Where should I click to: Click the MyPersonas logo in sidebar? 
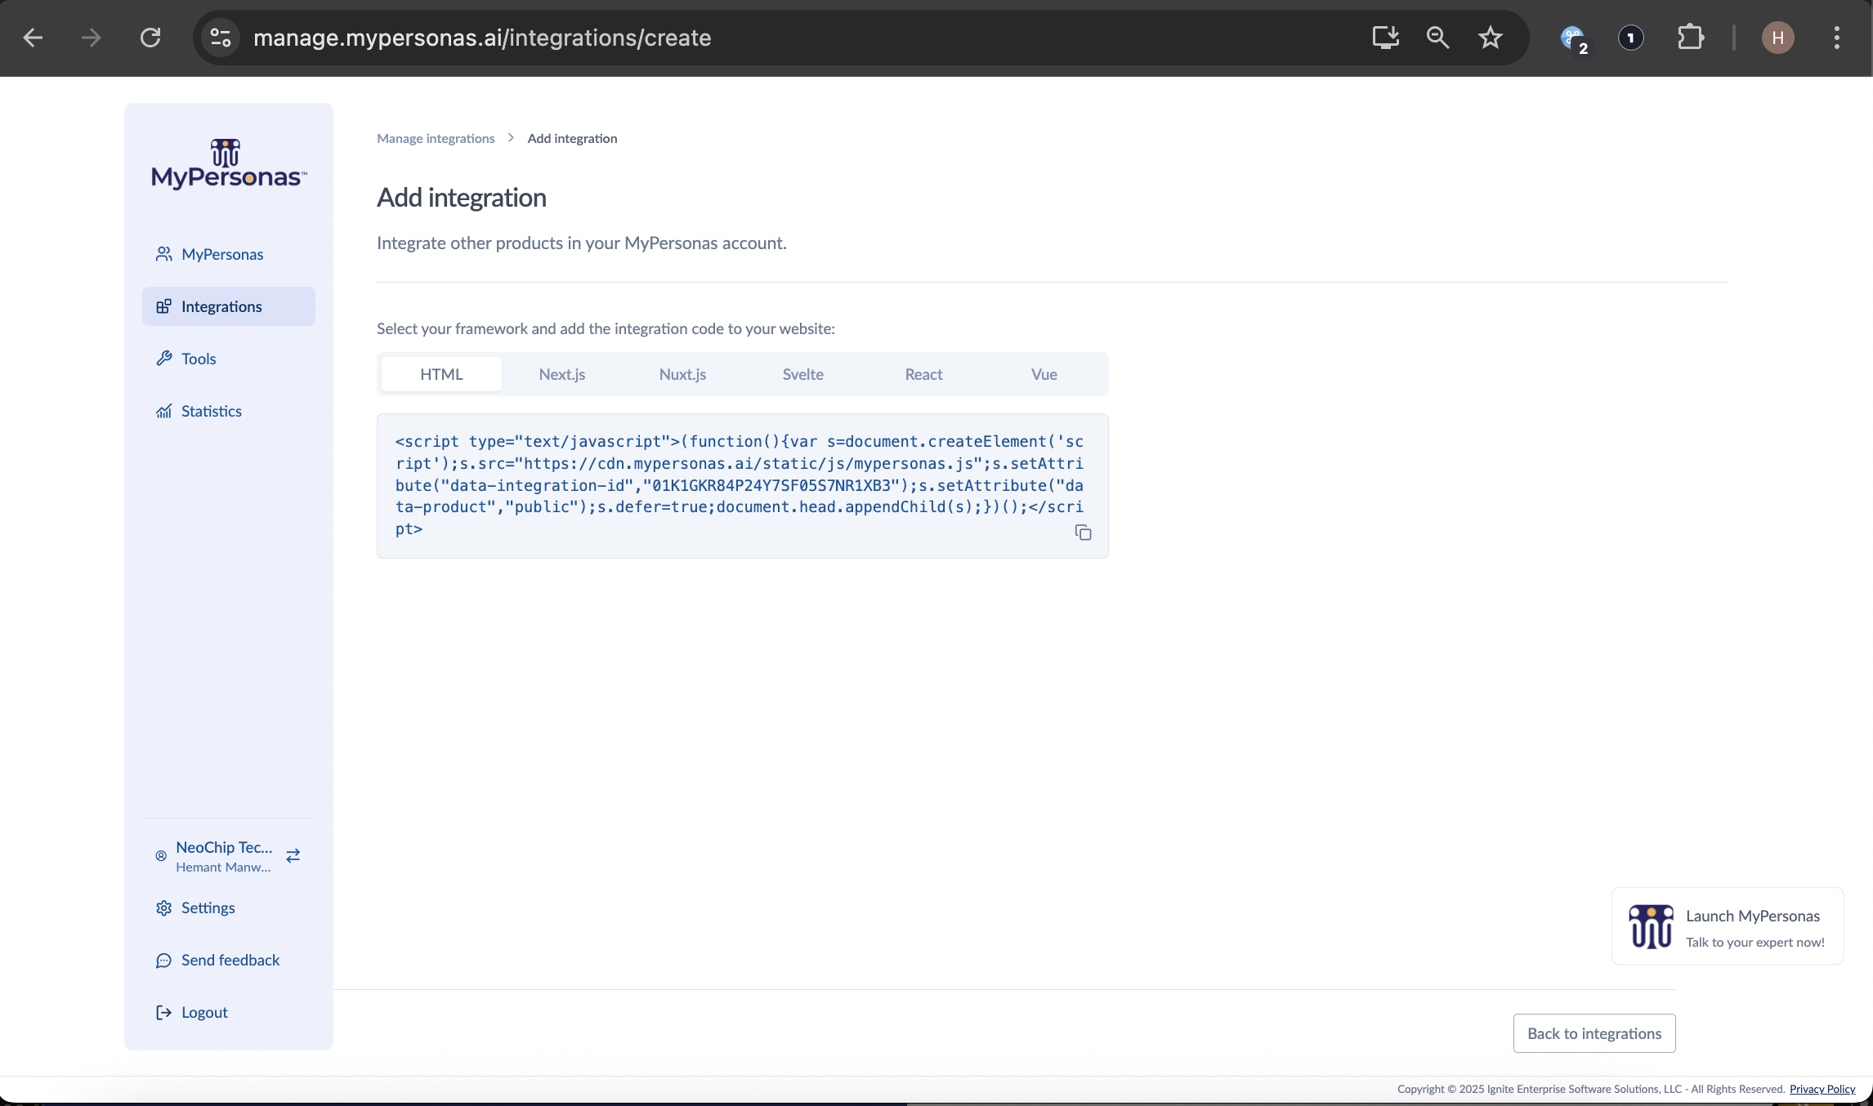tap(229, 164)
